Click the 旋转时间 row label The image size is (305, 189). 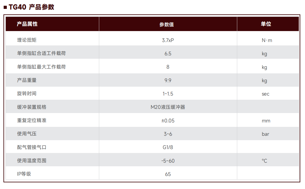pyautogui.click(x=27, y=93)
